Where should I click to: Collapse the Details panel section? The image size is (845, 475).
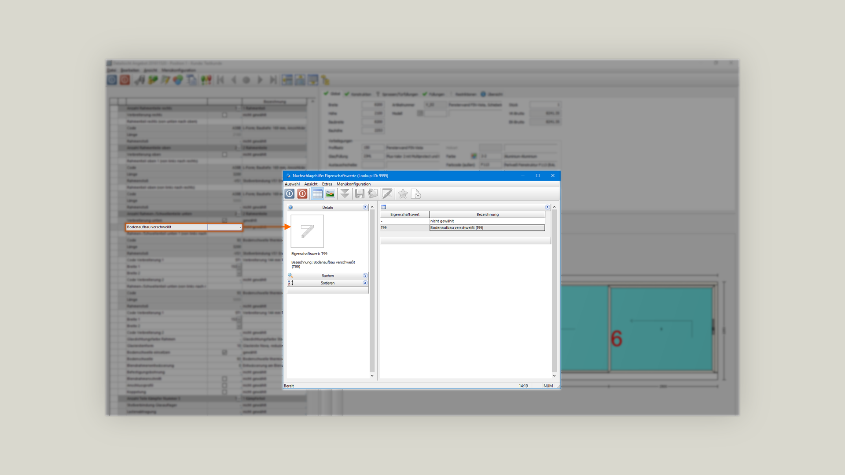click(365, 208)
